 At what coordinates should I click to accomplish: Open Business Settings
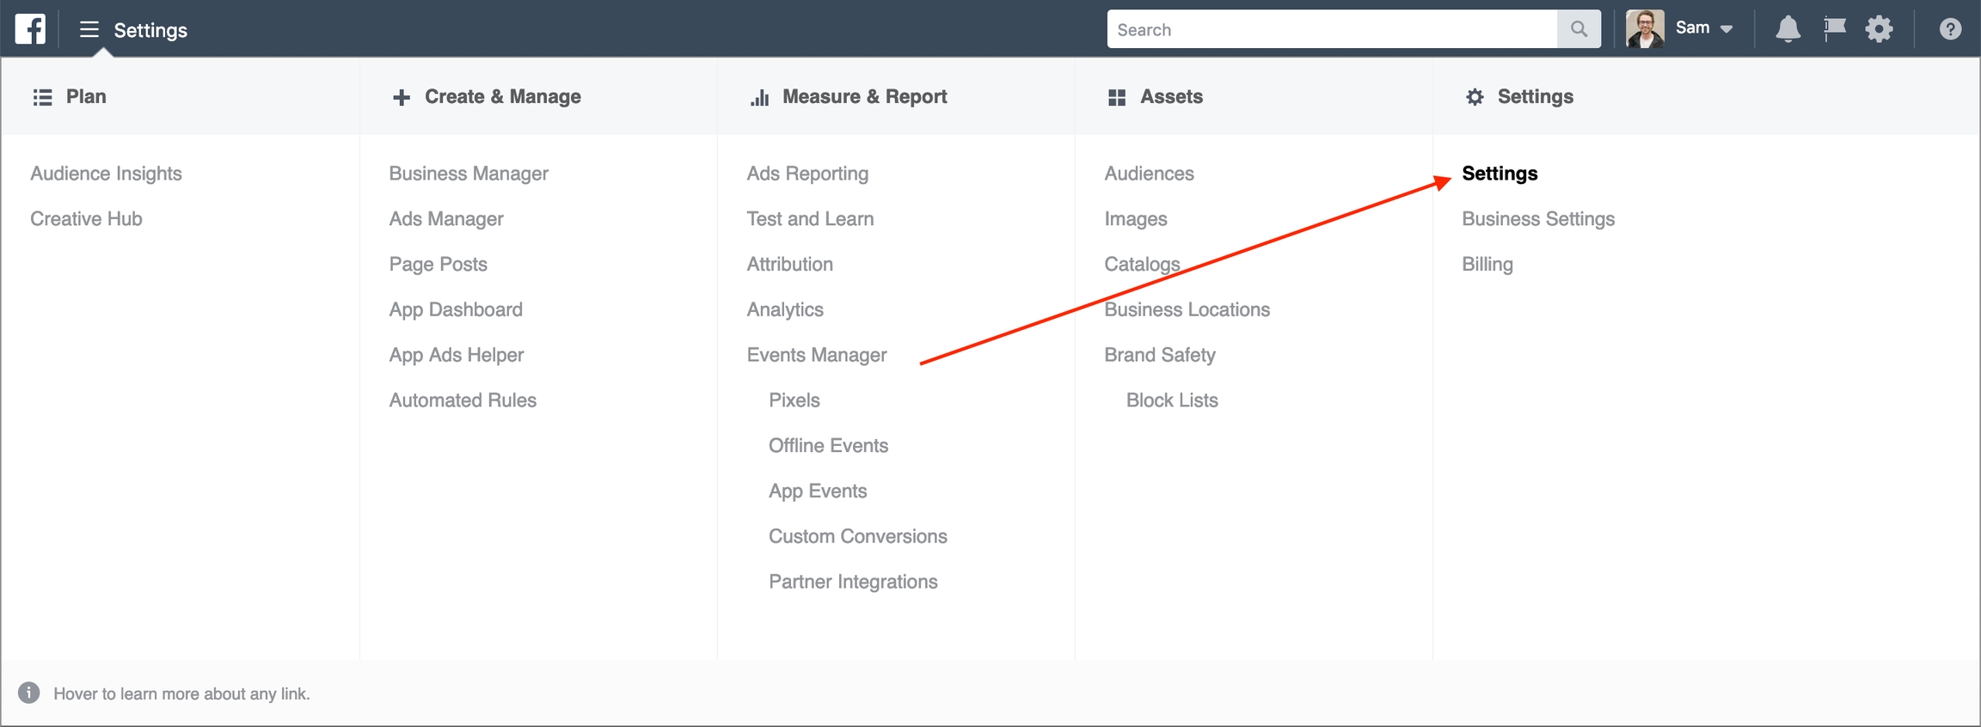point(1538,219)
